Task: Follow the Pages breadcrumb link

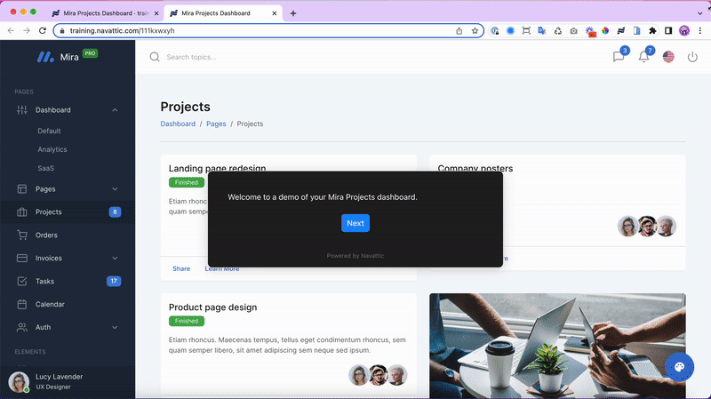Action: click(216, 124)
